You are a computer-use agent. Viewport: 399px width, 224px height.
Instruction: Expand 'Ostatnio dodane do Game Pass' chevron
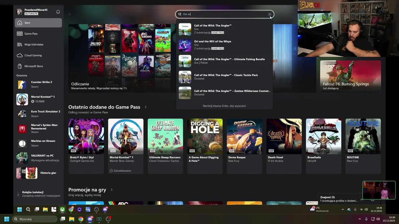[x=146, y=107]
